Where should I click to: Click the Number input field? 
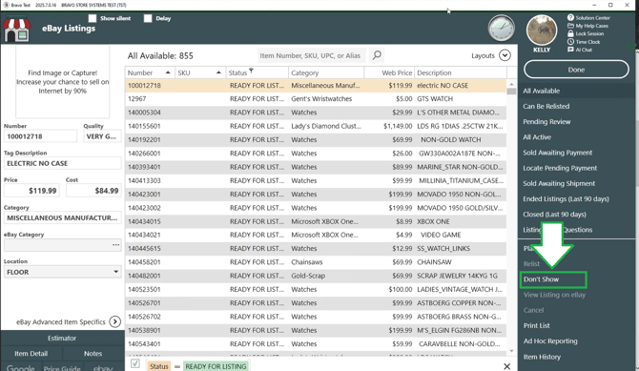40,136
